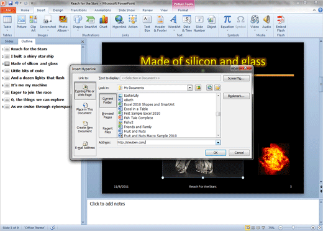Show Browsed Pages list
Viewport: 323px width, 231px height.
click(107, 115)
